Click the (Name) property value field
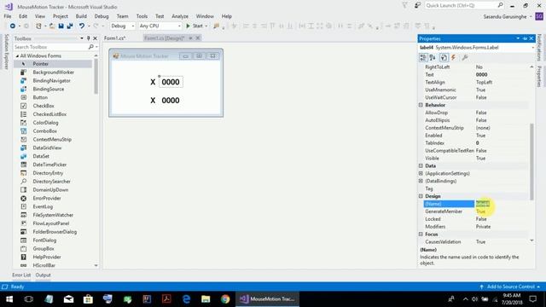Screen dimensions: 546x307 tap(502, 204)
